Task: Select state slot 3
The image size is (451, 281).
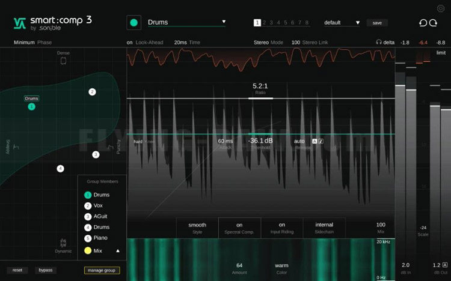Action: 271,22
